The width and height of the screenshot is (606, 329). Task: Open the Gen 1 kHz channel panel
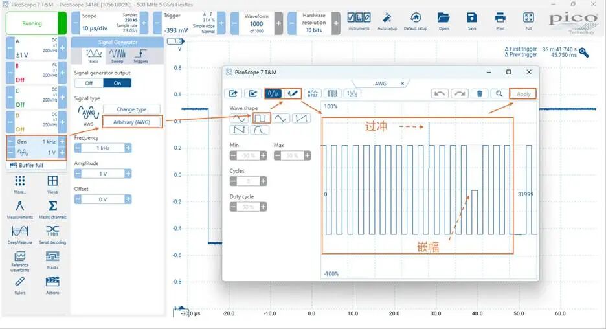point(36,147)
